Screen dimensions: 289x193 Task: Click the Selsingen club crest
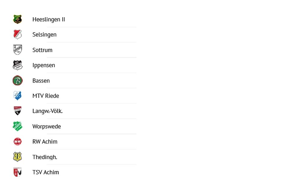coord(17,34)
